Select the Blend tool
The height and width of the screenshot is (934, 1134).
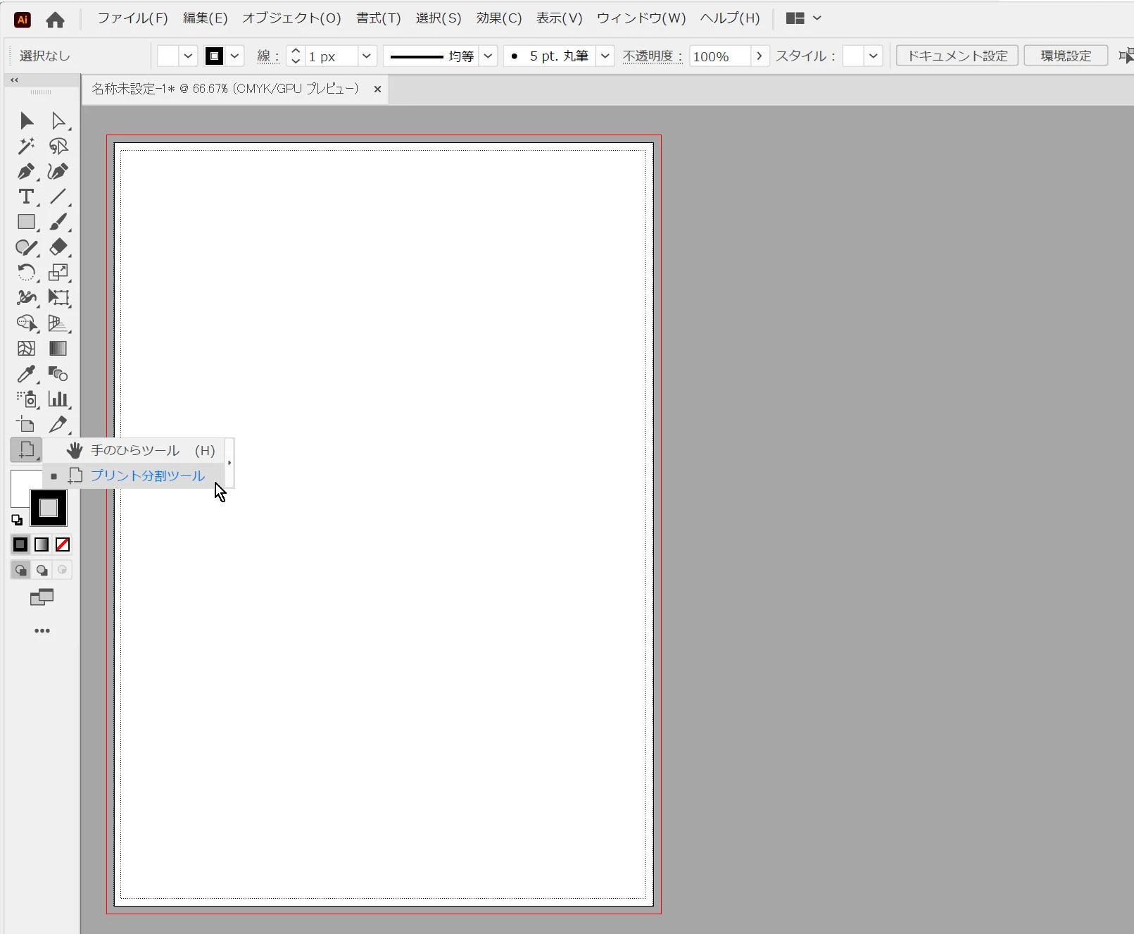pyautogui.click(x=58, y=374)
